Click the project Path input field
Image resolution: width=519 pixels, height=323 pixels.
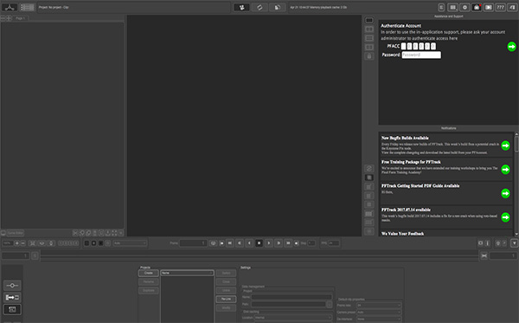[288, 304]
